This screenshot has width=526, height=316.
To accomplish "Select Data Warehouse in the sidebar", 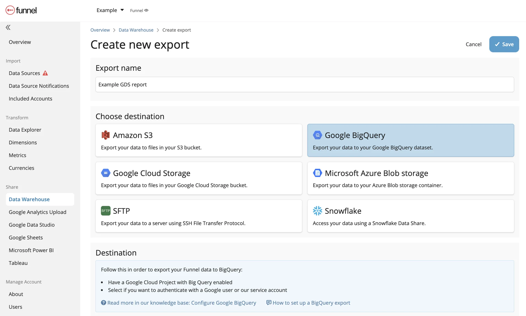I will (x=40, y=199).
